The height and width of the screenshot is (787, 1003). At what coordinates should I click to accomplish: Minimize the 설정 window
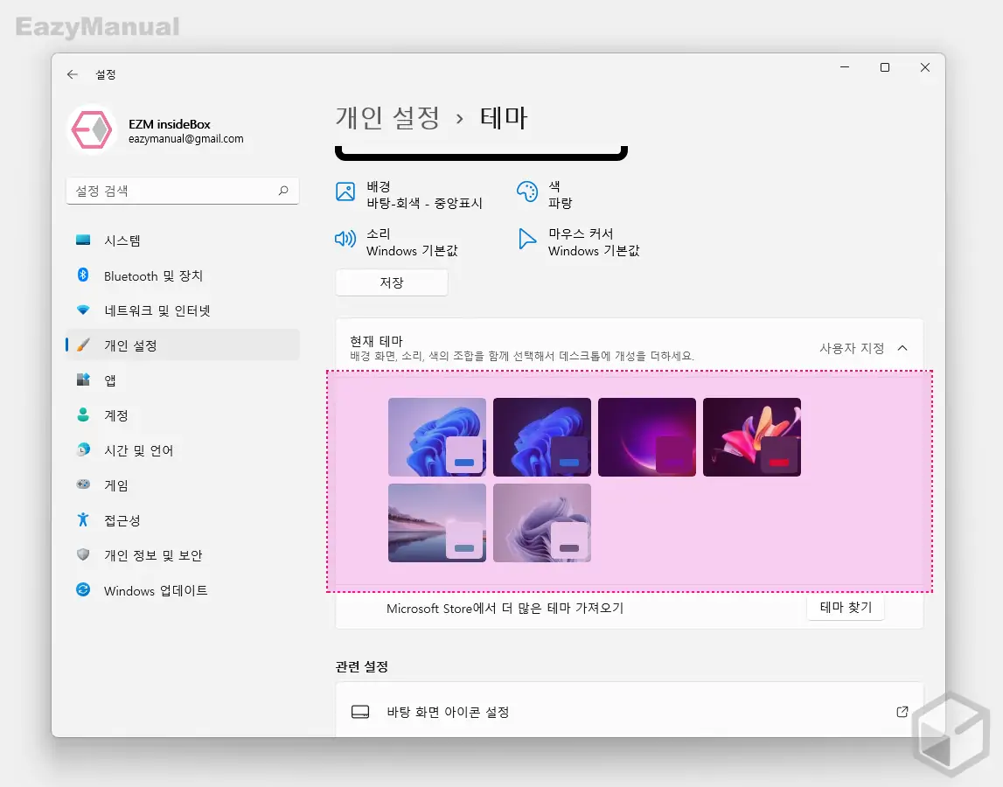click(845, 67)
